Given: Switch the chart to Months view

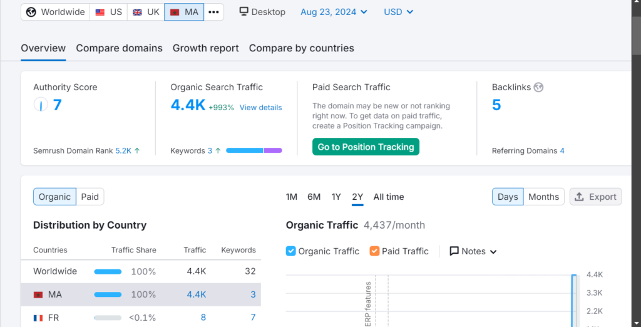Looking at the screenshot, I should [543, 197].
